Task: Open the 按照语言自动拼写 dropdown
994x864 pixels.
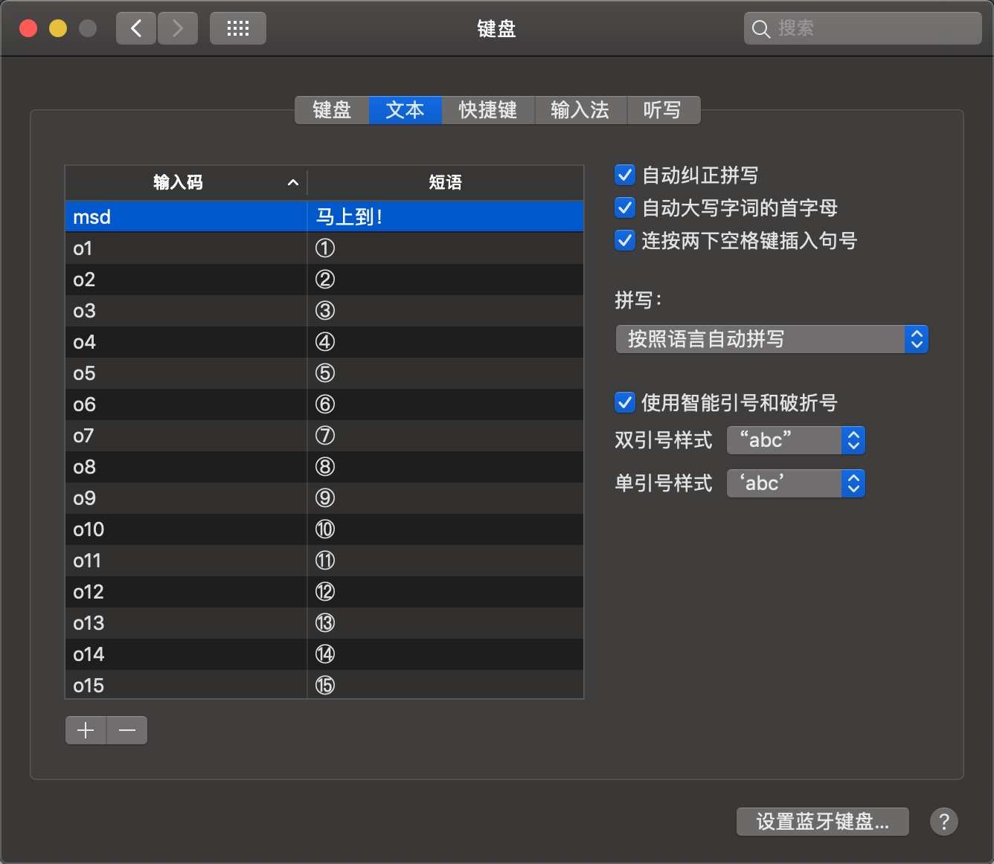Action: coord(772,340)
